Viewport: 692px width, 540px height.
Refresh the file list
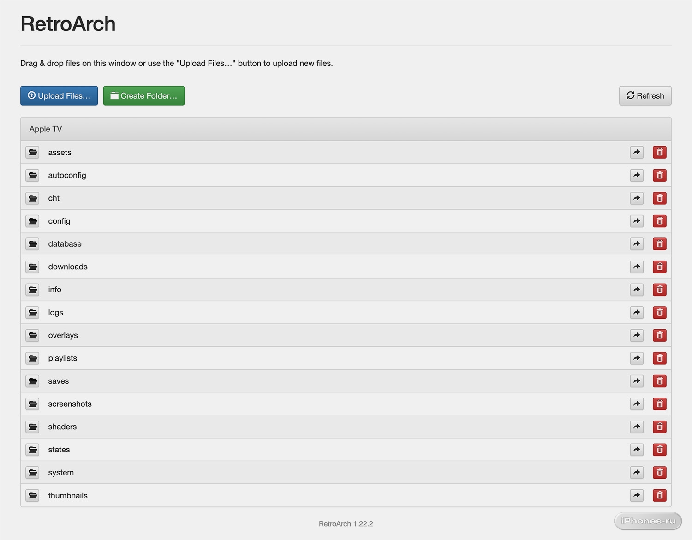point(645,96)
